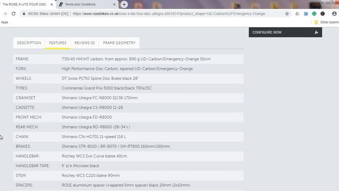This screenshot has width=339, height=191.
Task: Bookmark this page with the star icon
Action: coord(287,14)
